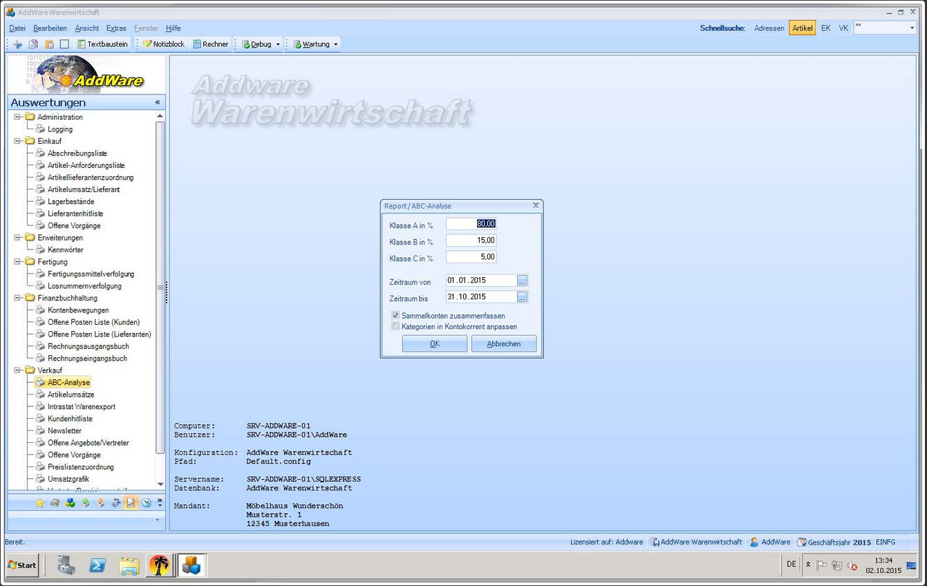Open the Ansicht menu

[87, 28]
